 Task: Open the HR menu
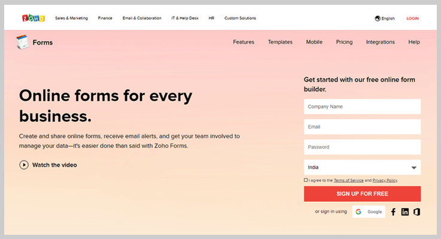211,19
